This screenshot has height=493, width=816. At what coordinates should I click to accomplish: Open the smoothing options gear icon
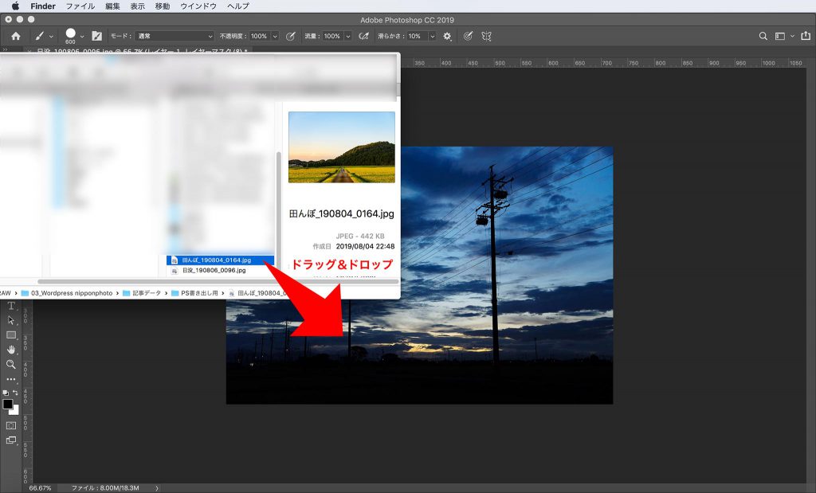447,37
